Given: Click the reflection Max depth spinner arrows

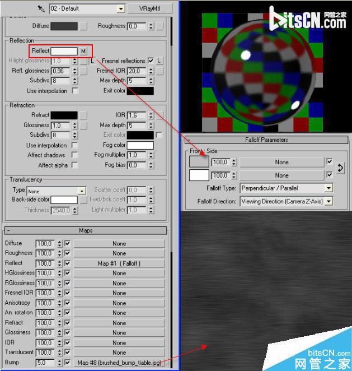Looking at the screenshot, I should pos(151,81).
